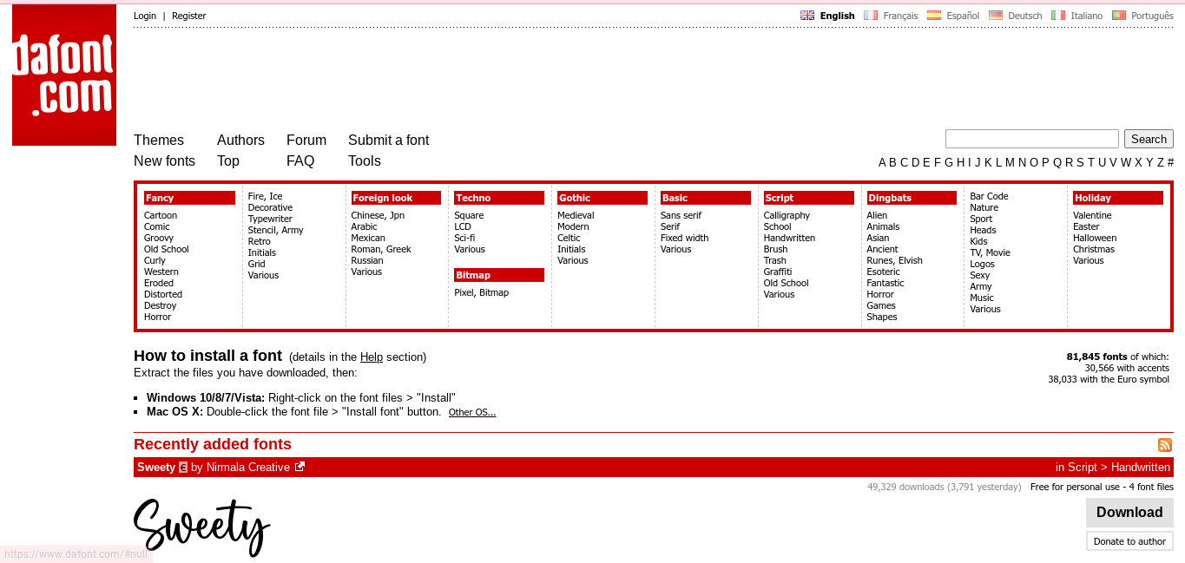The height and width of the screenshot is (563, 1185).
Task: Select the UK flag icon for English
Action: coord(807,16)
